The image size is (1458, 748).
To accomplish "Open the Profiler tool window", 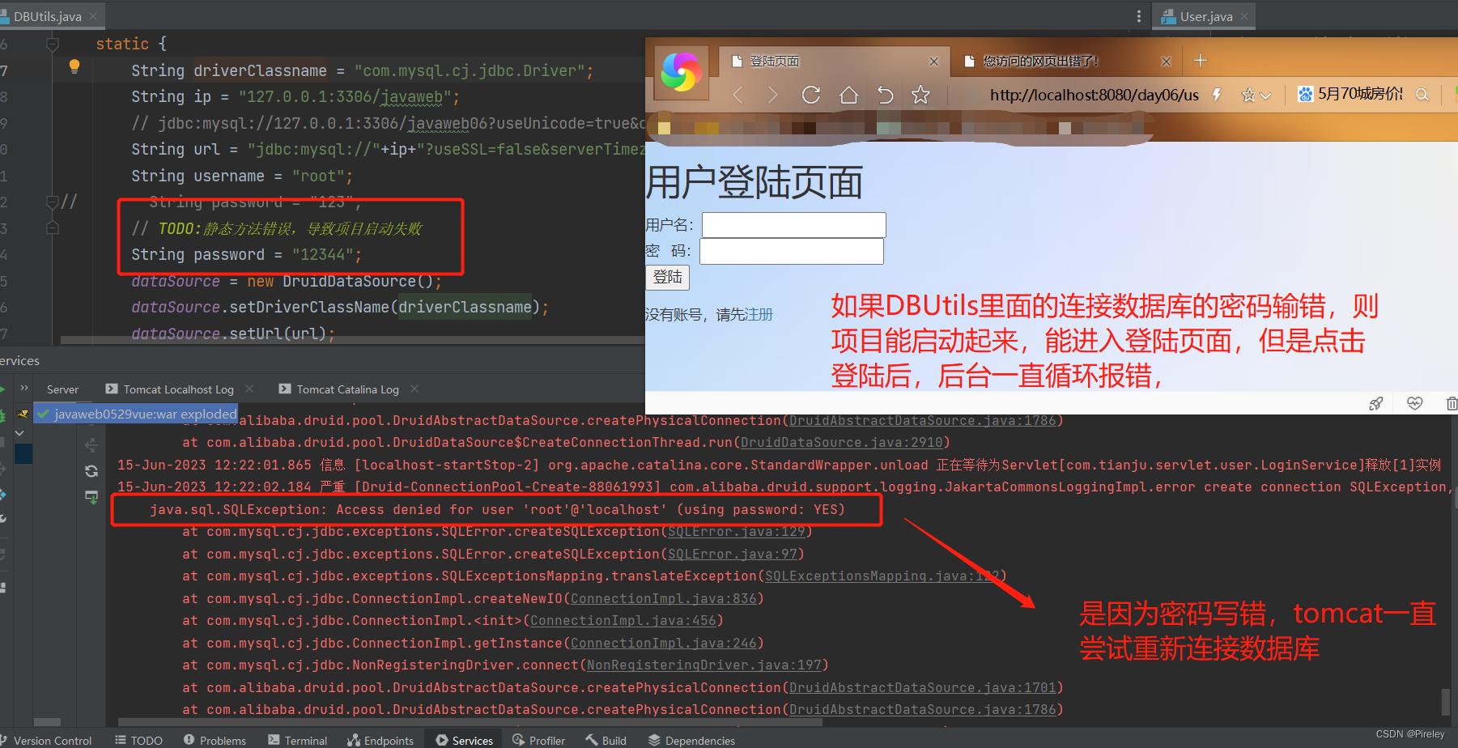I will click(538, 740).
